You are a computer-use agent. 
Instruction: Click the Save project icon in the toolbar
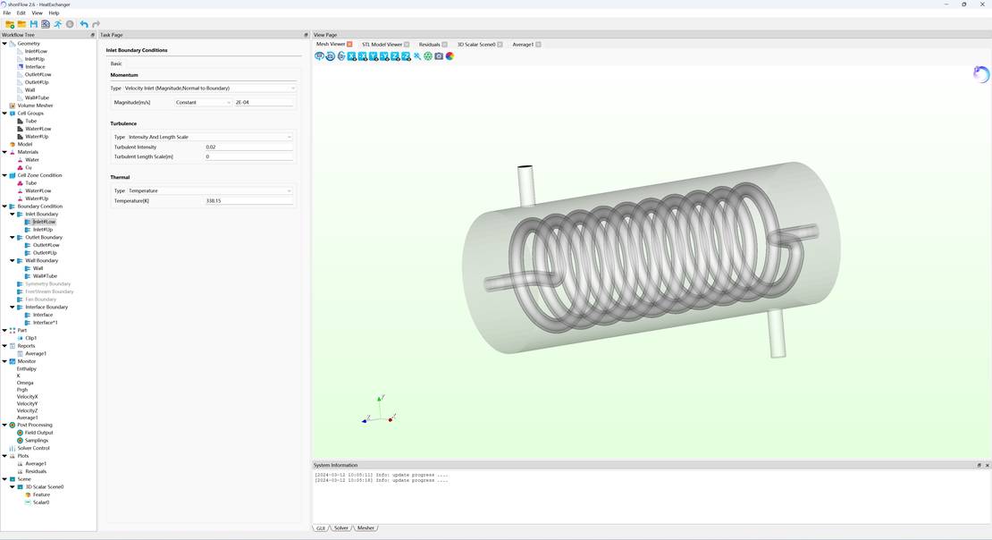(33, 24)
